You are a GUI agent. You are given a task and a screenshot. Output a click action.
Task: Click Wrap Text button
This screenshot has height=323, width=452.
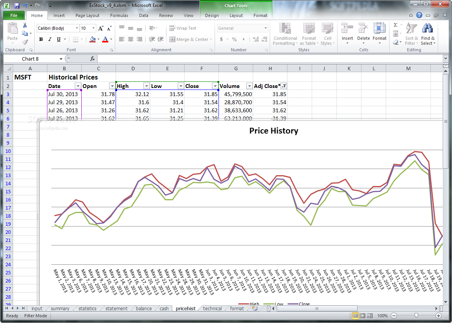(183, 28)
